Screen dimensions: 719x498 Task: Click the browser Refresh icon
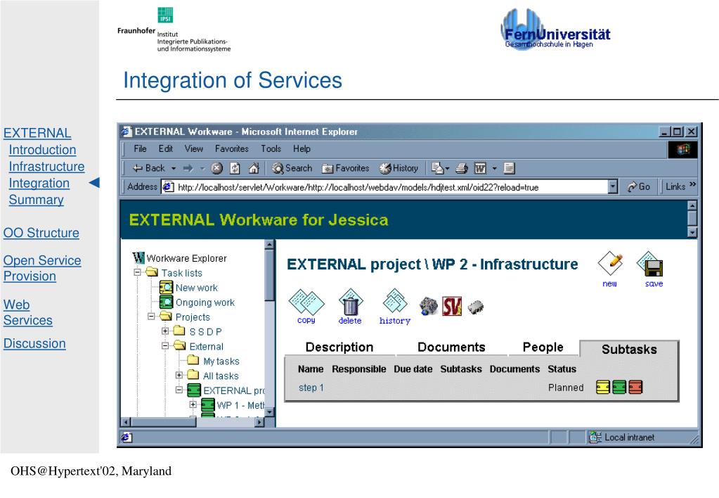[x=235, y=168]
